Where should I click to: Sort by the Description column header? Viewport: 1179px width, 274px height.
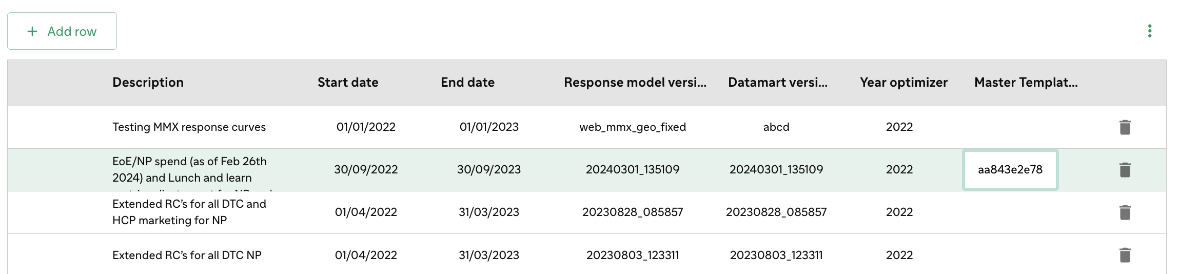[148, 83]
